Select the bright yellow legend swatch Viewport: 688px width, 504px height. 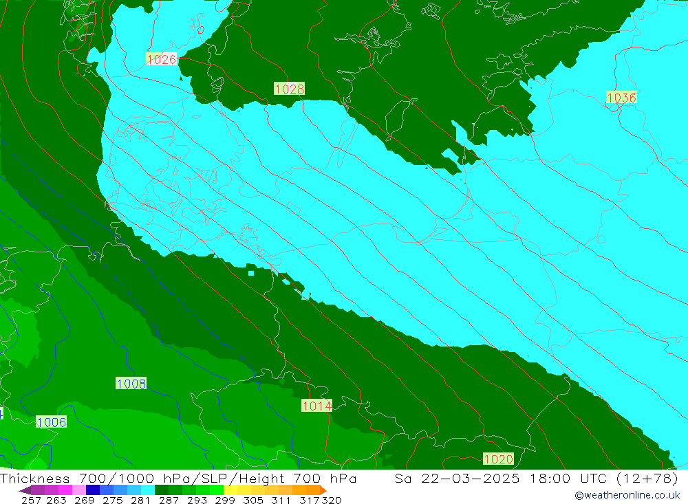pyautogui.click(x=230, y=490)
